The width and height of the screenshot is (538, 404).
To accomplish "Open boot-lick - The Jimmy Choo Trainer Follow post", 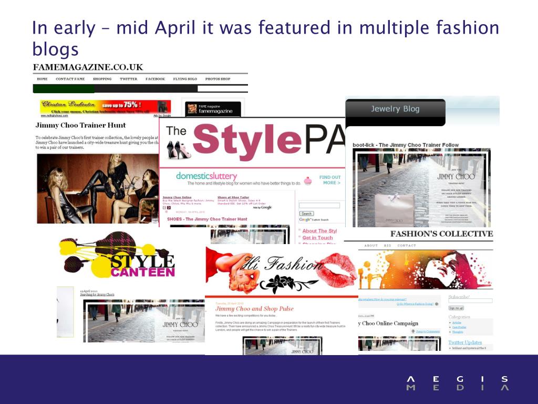I will (x=406, y=145).
